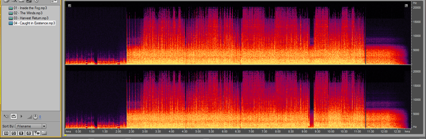This screenshot has width=426, height=139.
Task: Open the Files panel advanced options button
Action: tap(54, 1)
